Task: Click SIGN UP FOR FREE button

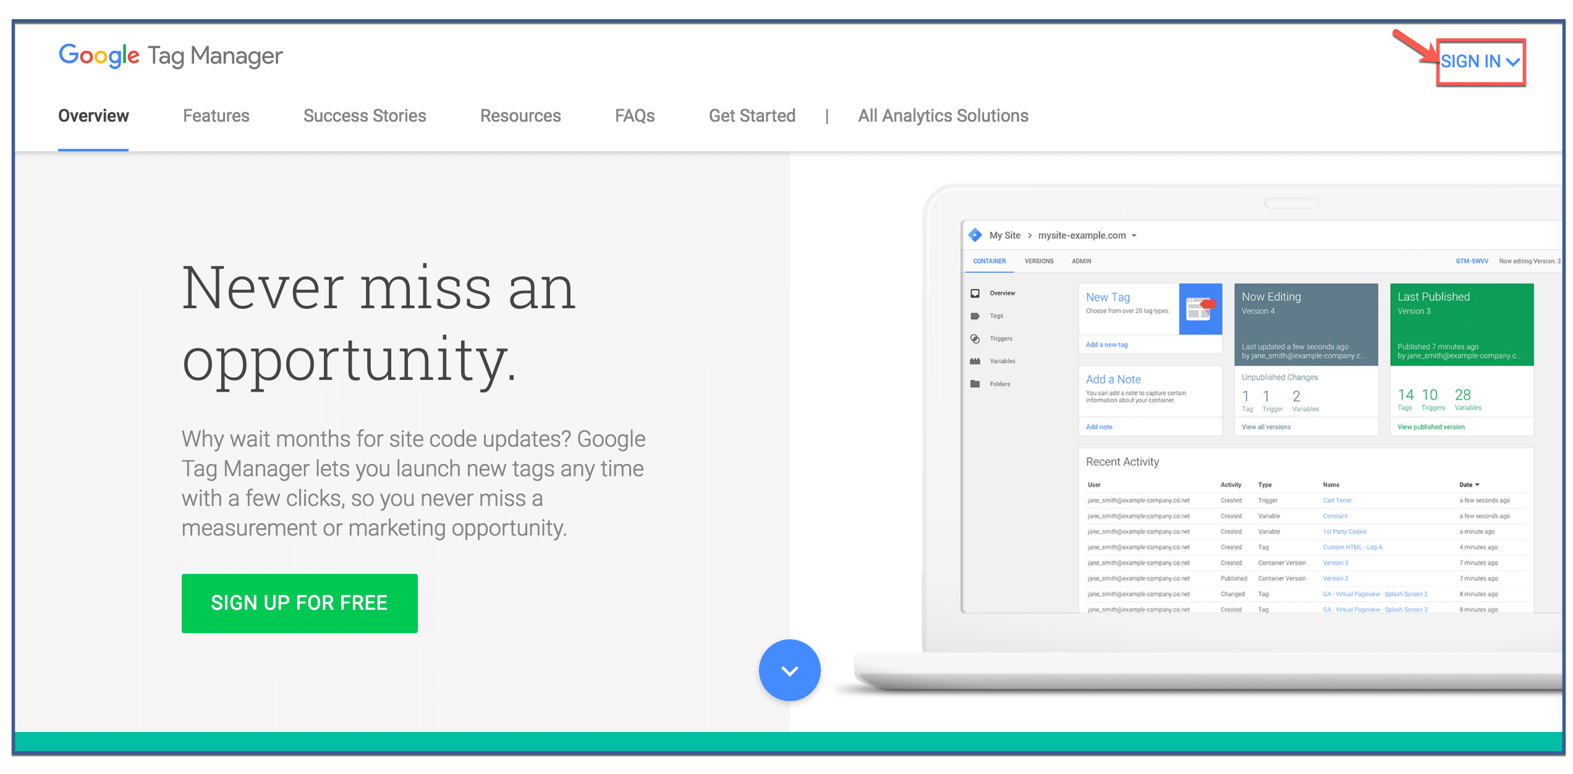Action: [300, 603]
